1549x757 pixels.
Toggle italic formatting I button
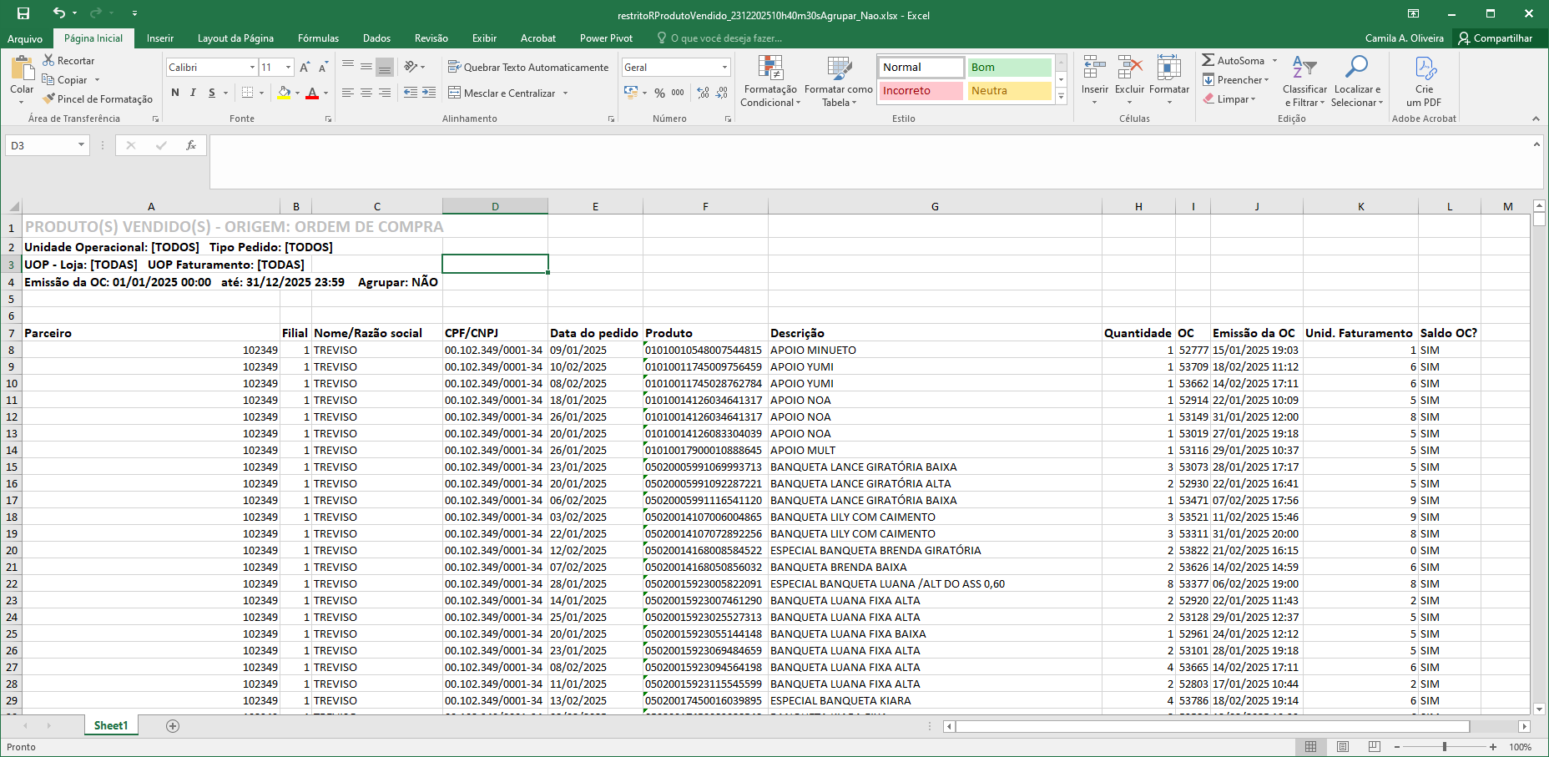click(x=193, y=93)
